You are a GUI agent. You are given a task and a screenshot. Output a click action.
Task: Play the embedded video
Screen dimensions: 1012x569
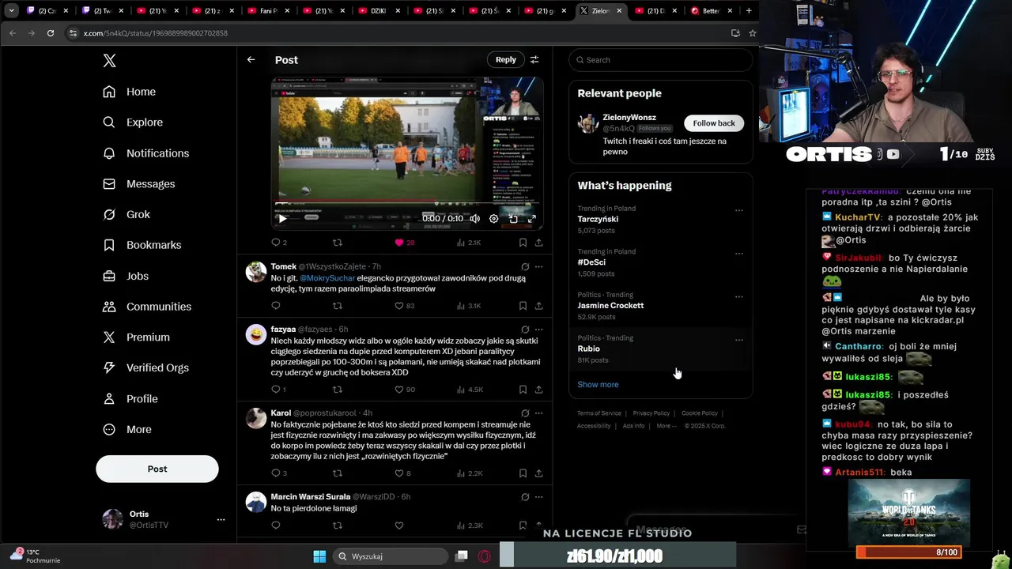282,219
